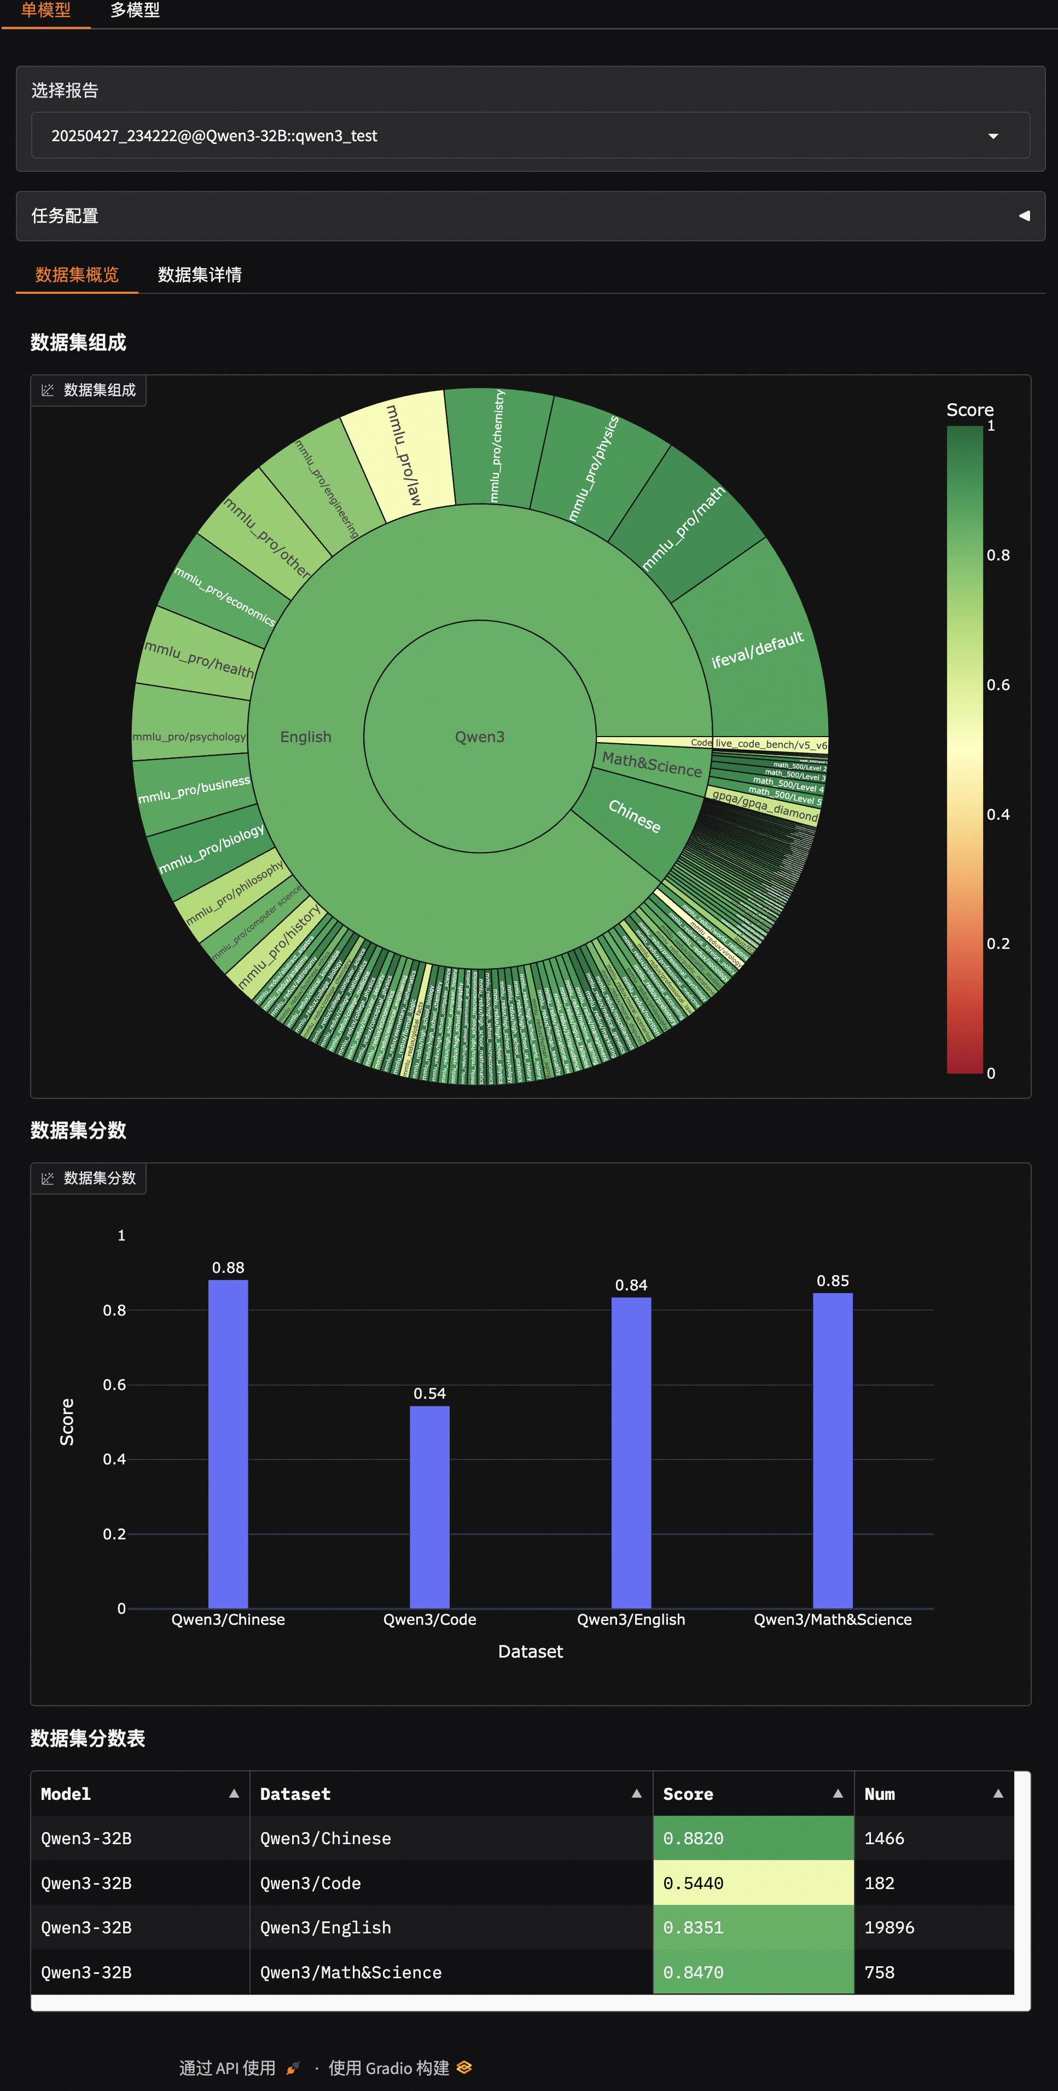Click the chart icon on 数据集分数 label
The height and width of the screenshot is (2091, 1058).
coord(48,1178)
